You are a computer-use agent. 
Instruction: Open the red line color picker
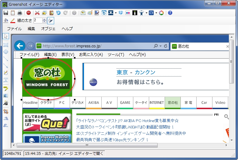(x=13, y=21)
